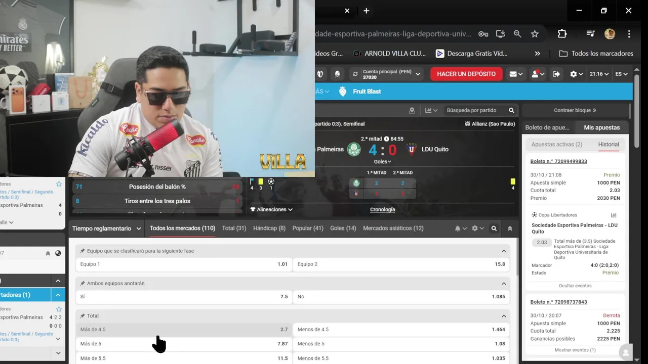Screen dimensions: 648x364
Task: Select the Popular (41) market tab
Action: pos(308,229)
